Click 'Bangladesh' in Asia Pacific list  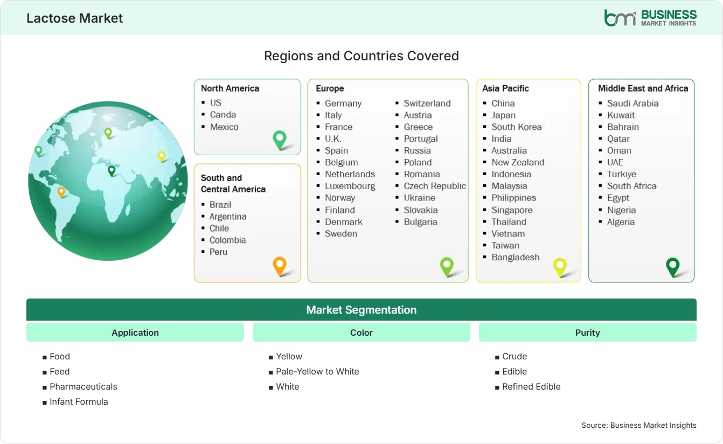(516, 257)
